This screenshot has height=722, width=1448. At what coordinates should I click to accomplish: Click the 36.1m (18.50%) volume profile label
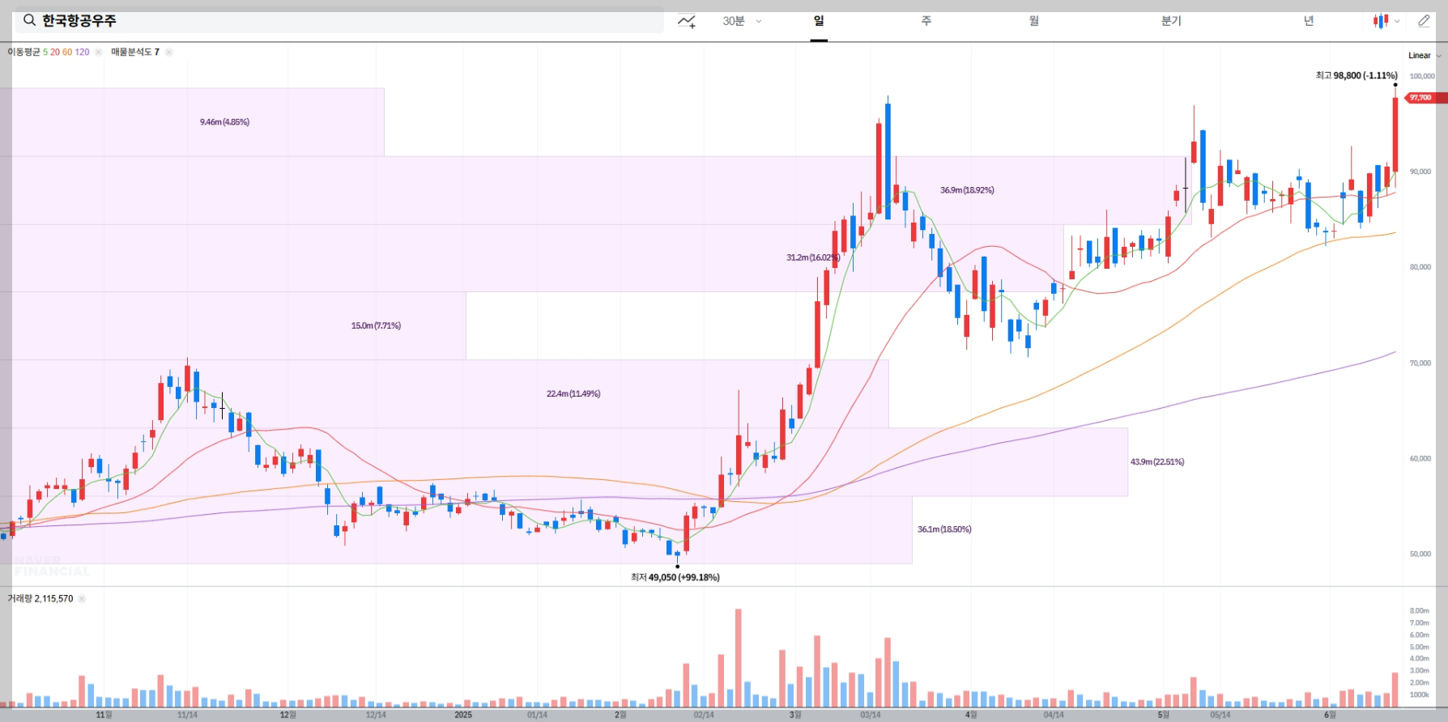944,529
